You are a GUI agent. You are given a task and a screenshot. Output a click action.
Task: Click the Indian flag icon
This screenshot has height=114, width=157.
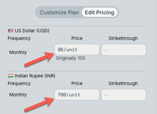pyautogui.click(x=10, y=76)
